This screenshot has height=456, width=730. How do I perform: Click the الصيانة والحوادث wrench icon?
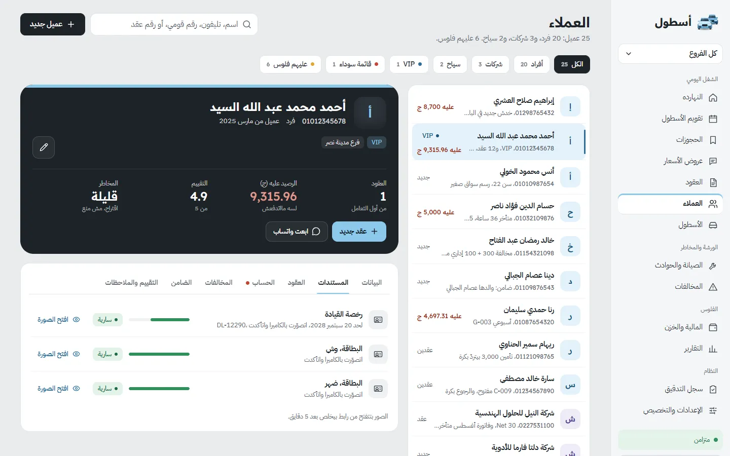click(x=713, y=265)
